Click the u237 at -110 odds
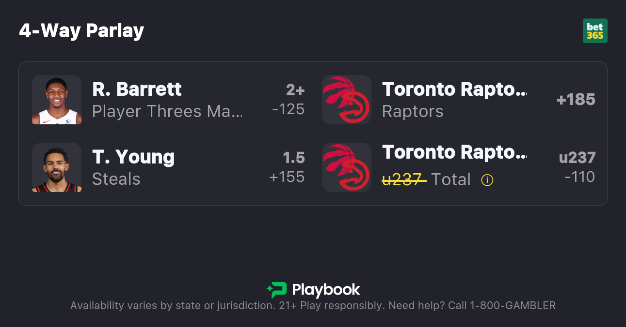The image size is (626, 327). 577,167
